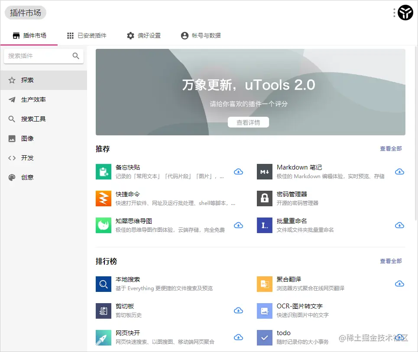The height and width of the screenshot is (352, 418).
Task: Download the 备忘快贴 plugin via cloud icon
Action: 238,172
